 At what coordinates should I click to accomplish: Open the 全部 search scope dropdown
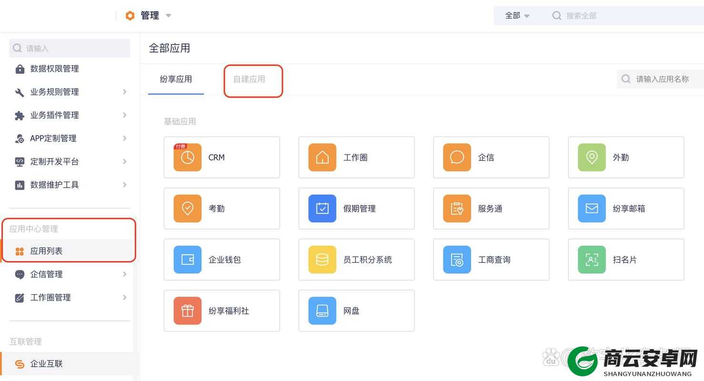coord(517,16)
